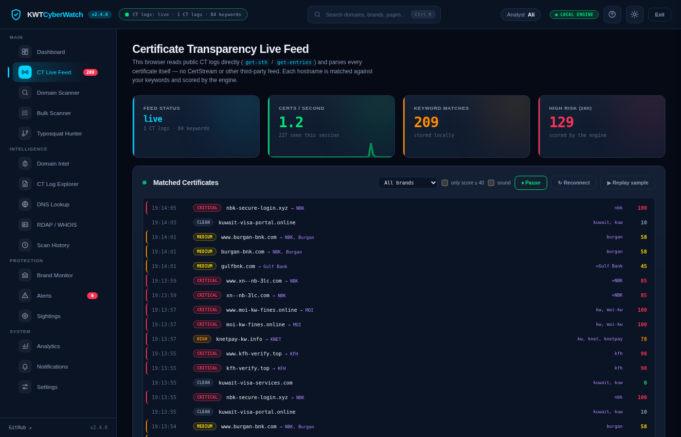Click the get-sth code tag
This screenshot has width=681, height=437.
point(256,62)
